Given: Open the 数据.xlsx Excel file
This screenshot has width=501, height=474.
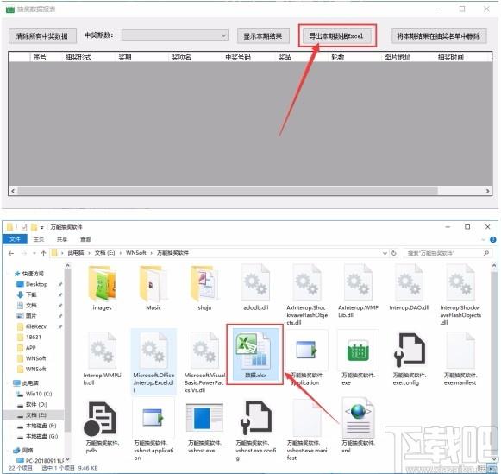Looking at the screenshot, I should [x=255, y=354].
